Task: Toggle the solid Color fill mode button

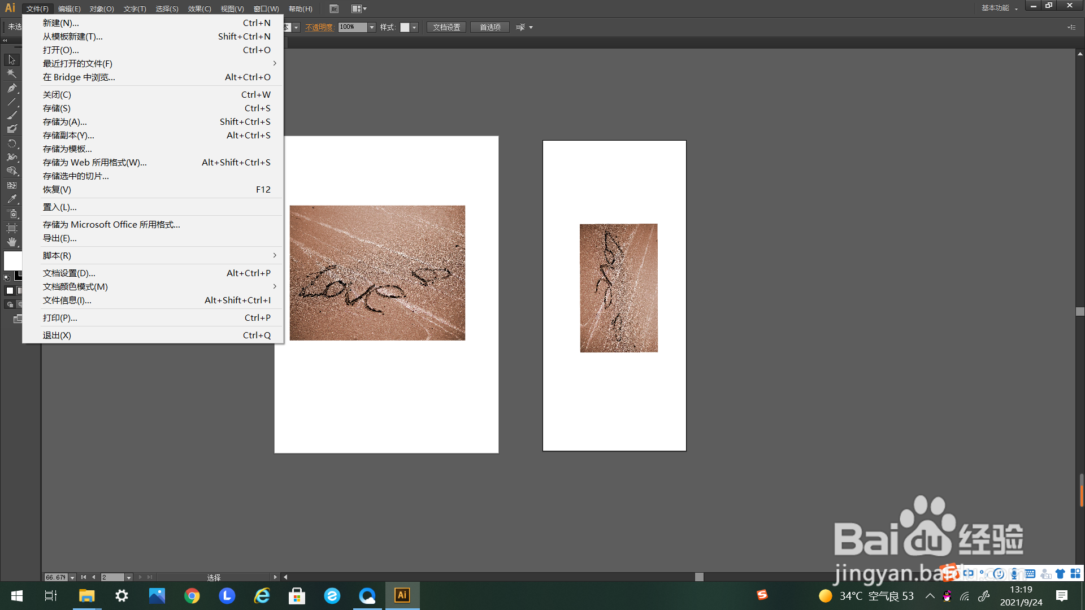Action: (x=10, y=291)
